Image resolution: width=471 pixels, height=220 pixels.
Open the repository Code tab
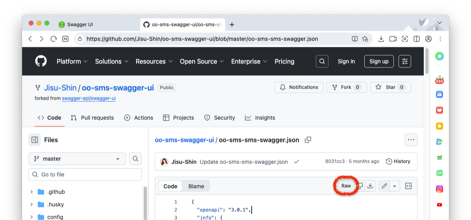[x=50, y=118]
